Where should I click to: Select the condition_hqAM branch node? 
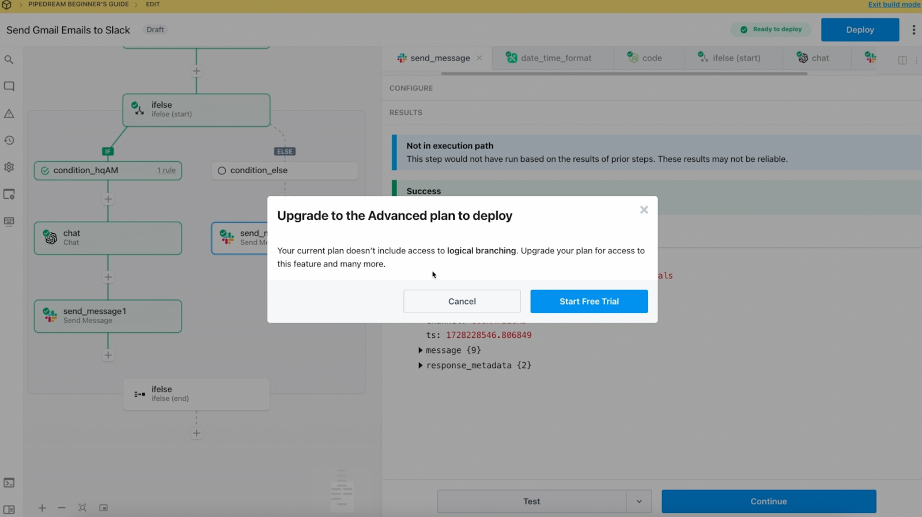[108, 170]
